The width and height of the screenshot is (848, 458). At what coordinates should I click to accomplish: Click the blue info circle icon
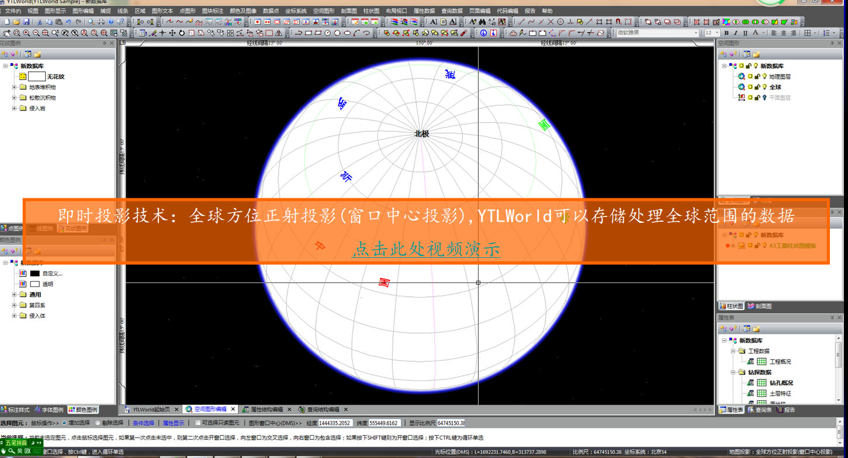pos(483,33)
